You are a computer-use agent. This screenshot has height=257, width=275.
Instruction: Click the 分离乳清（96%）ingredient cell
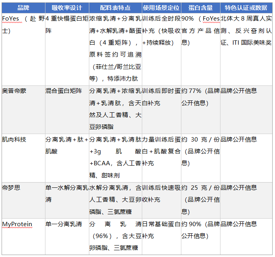pos(115,236)
